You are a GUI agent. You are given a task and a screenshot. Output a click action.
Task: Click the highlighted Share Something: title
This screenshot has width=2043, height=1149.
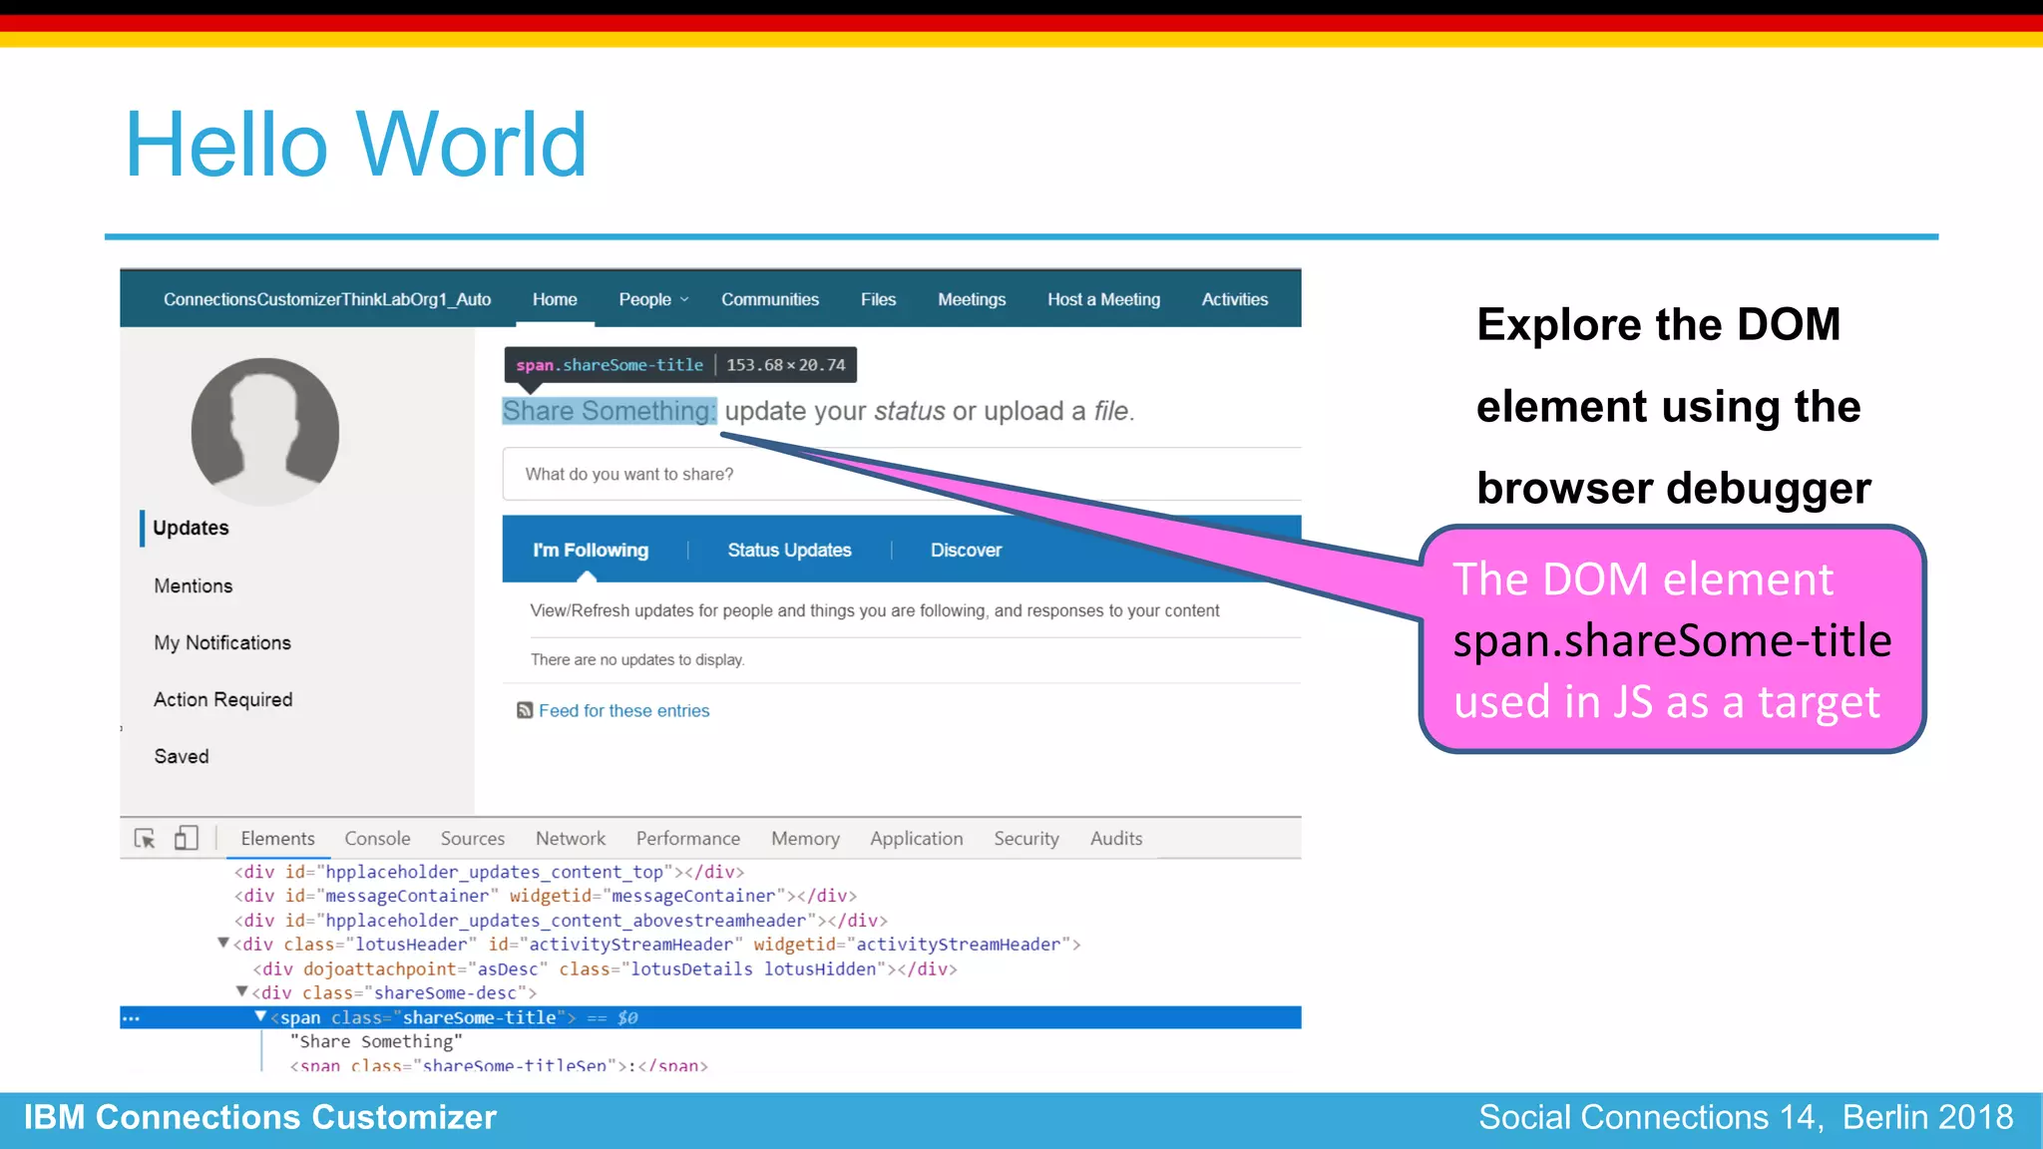610,411
